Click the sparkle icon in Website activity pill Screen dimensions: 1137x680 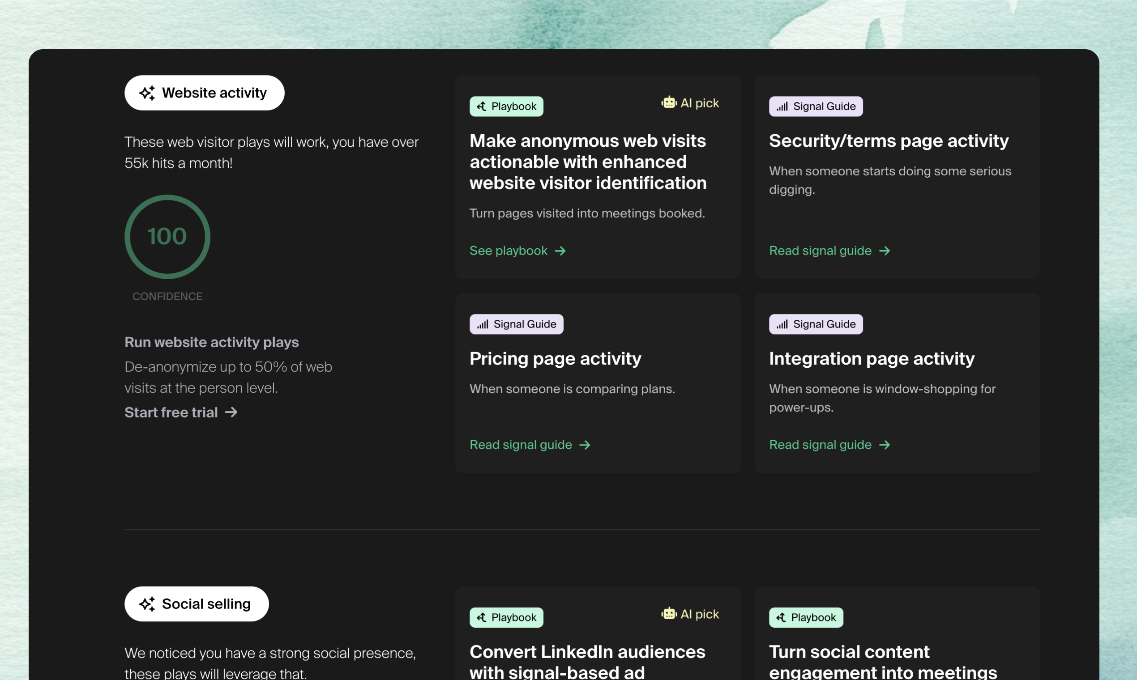tap(147, 93)
